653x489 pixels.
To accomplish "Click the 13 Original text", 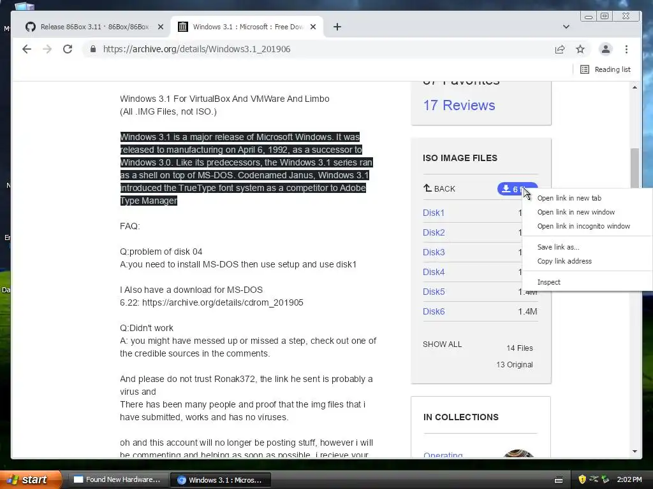I will coord(515,365).
